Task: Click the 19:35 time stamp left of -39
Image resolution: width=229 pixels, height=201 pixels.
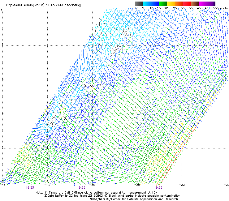Action: 81,188
